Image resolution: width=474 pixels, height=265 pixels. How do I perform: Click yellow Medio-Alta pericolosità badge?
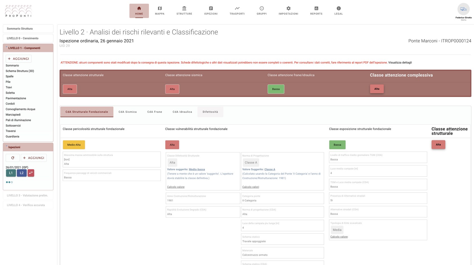[74, 145]
